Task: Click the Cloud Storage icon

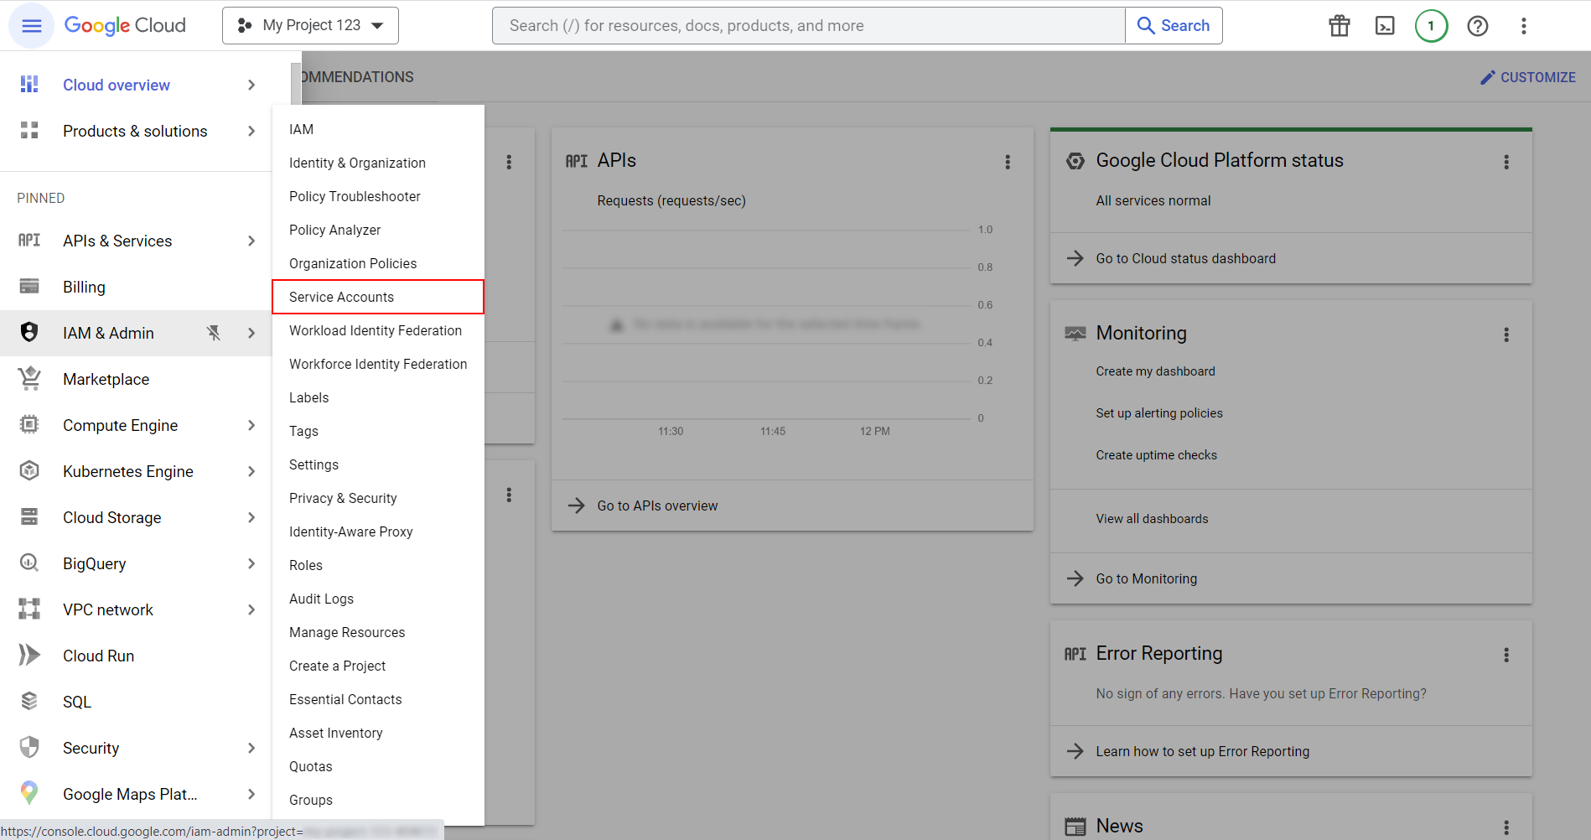Action: tap(29, 517)
